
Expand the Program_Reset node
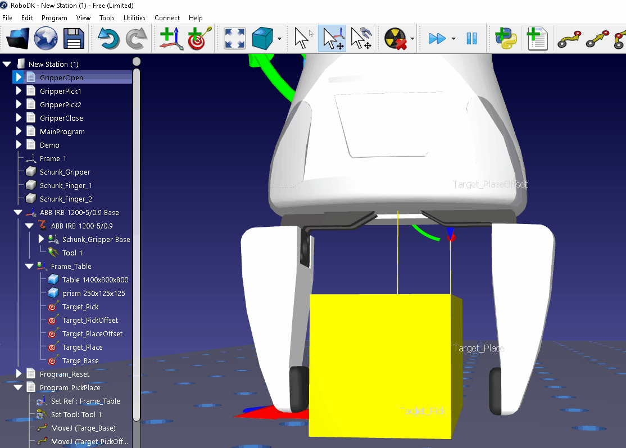19,374
